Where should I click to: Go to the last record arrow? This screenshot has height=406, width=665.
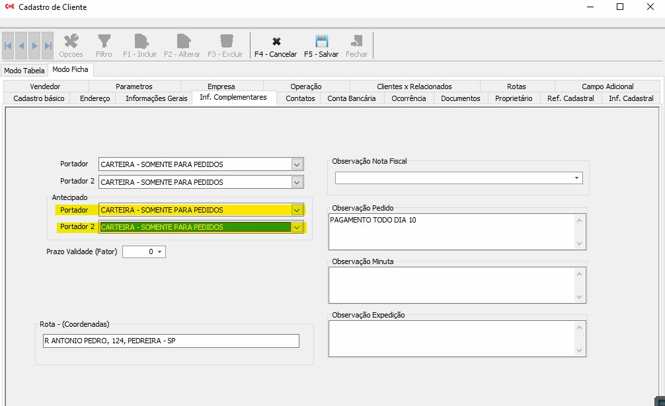coord(48,46)
